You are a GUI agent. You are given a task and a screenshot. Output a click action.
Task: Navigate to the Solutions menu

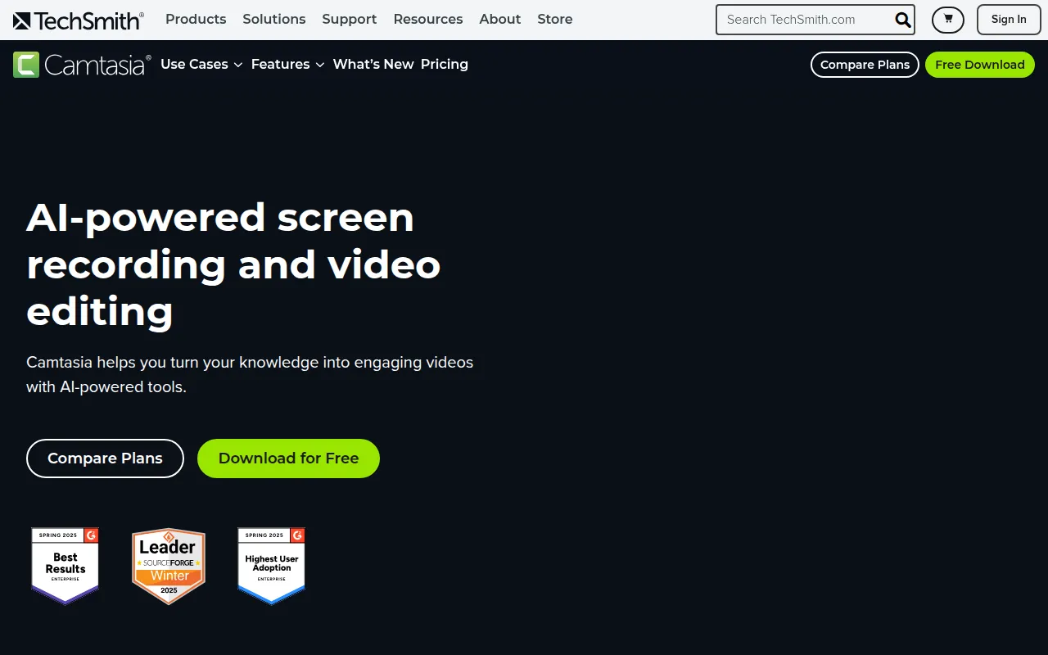coord(273,19)
